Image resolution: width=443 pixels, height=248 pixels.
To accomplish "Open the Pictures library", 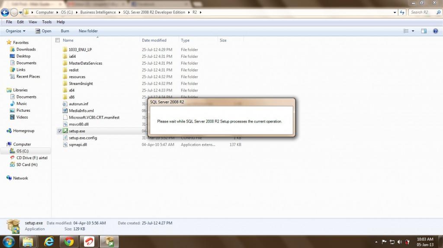I will [x=23, y=110].
